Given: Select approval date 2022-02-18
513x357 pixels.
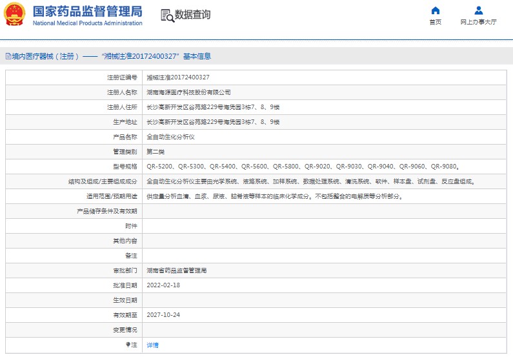Looking at the screenshot, I should pyautogui.click(x=163, y=285).
